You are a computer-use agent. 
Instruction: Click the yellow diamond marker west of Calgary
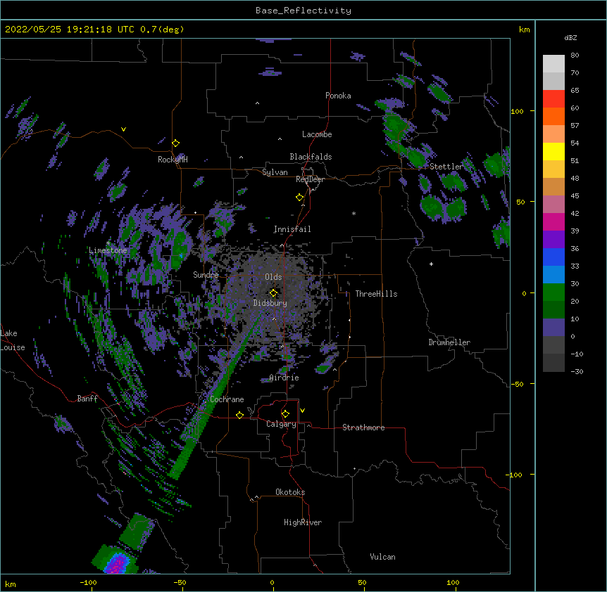[x=239, y=415]
